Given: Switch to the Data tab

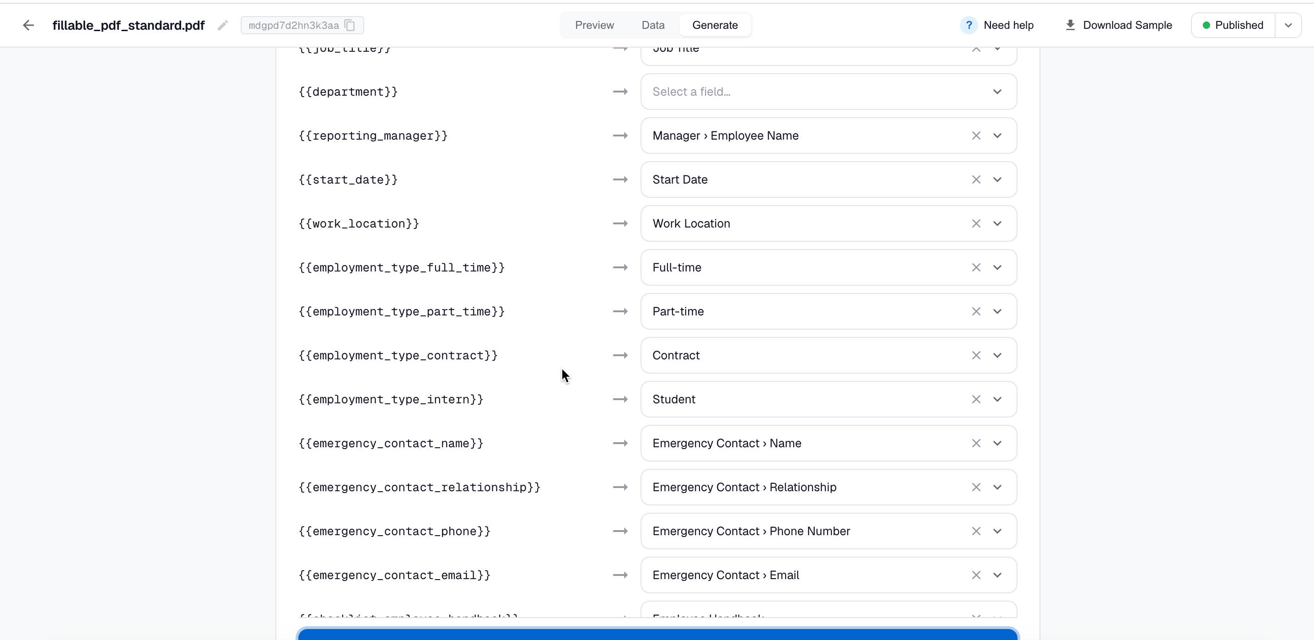Looking at the screenshot, I should click(x=653, y=25).
